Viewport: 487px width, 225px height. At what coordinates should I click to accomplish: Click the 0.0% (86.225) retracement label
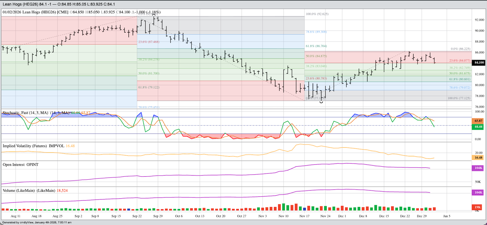460,49
